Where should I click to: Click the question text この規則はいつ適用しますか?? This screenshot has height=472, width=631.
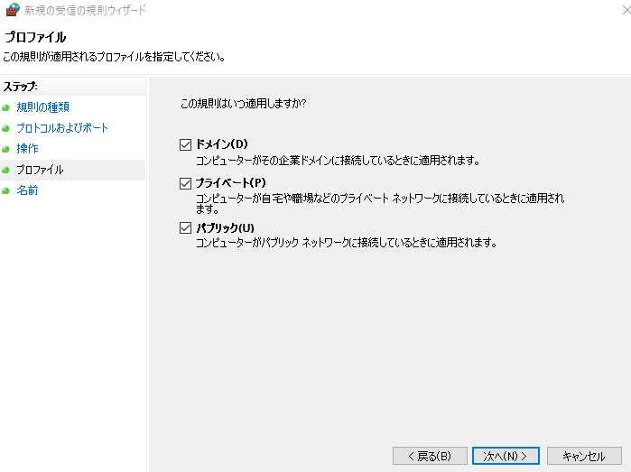tap(243, 104)
